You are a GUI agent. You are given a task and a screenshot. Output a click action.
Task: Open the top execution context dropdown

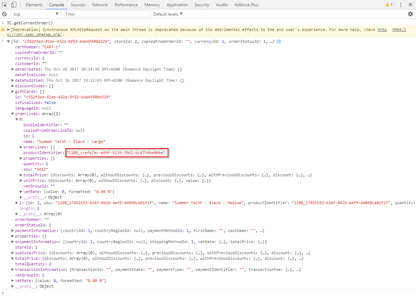36,14
